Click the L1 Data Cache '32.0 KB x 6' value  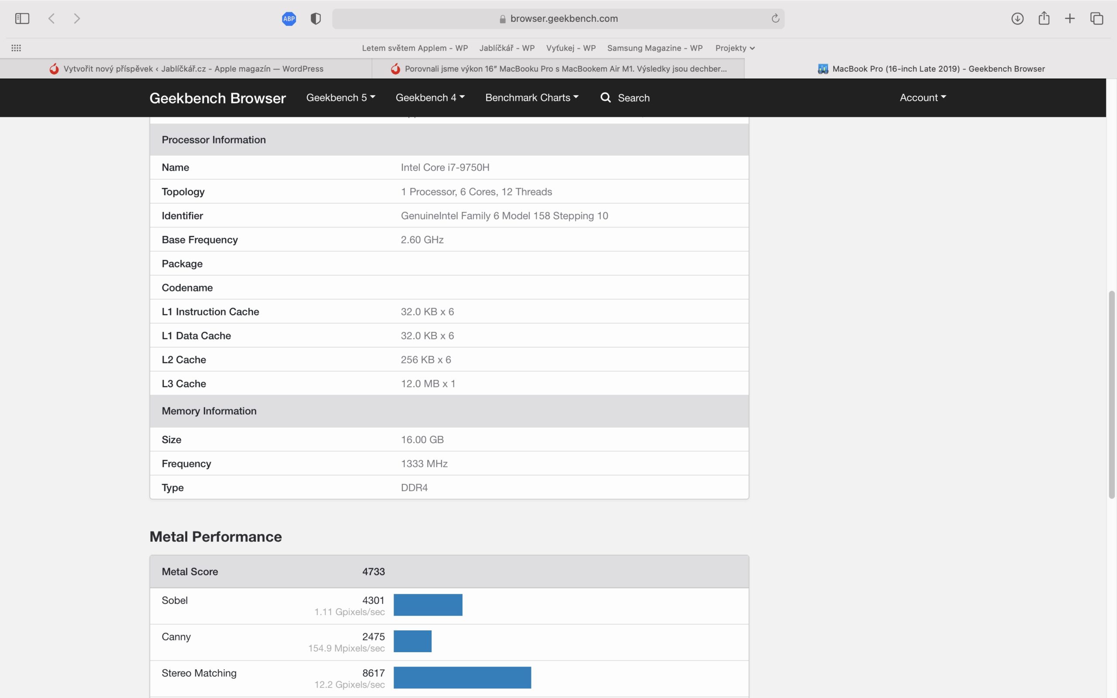click(428, 335)
